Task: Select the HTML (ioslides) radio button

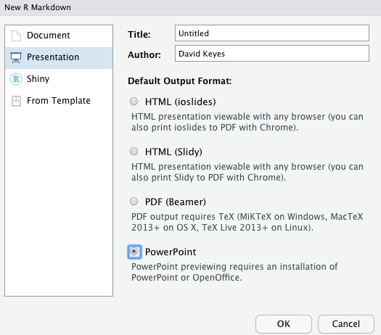Action: tap(134, 102)
